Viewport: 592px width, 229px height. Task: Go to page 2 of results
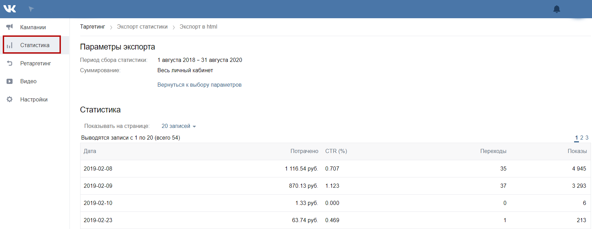pyautogui.click(x=582, y=138)
